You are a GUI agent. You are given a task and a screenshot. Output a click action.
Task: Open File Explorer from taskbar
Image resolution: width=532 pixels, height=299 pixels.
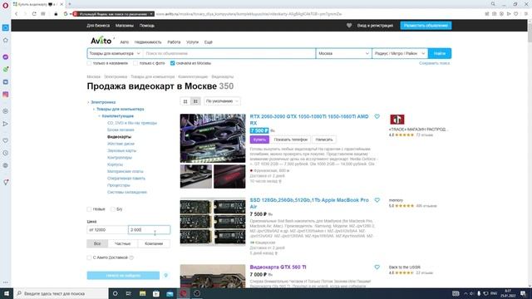(142, 293)
